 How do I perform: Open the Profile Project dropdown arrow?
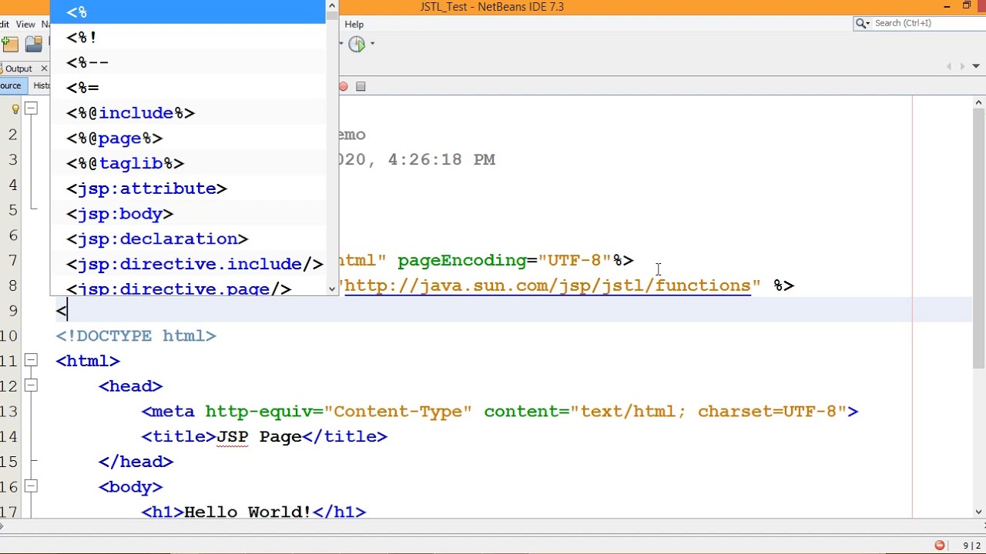[x=373, y=44]
